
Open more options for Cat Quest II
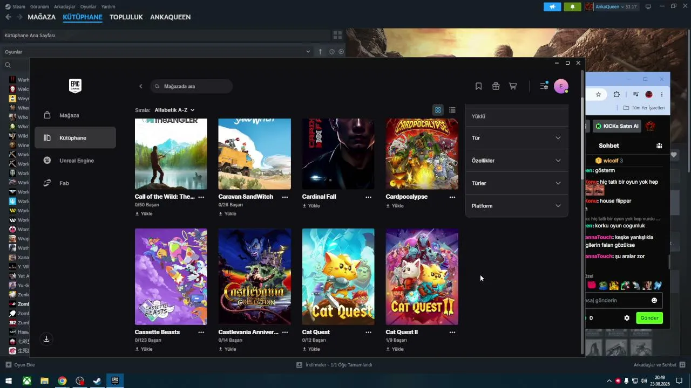[x=452, y=332]
